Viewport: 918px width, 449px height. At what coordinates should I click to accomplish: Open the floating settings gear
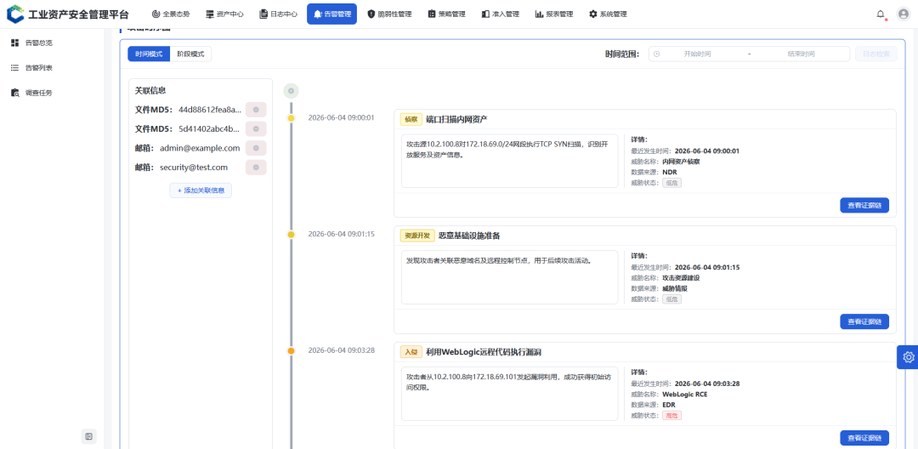click(x=908, y=357)
